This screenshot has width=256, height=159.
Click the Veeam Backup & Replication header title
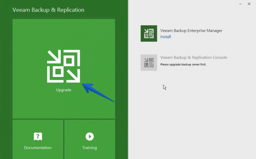[x=49, y=10]
